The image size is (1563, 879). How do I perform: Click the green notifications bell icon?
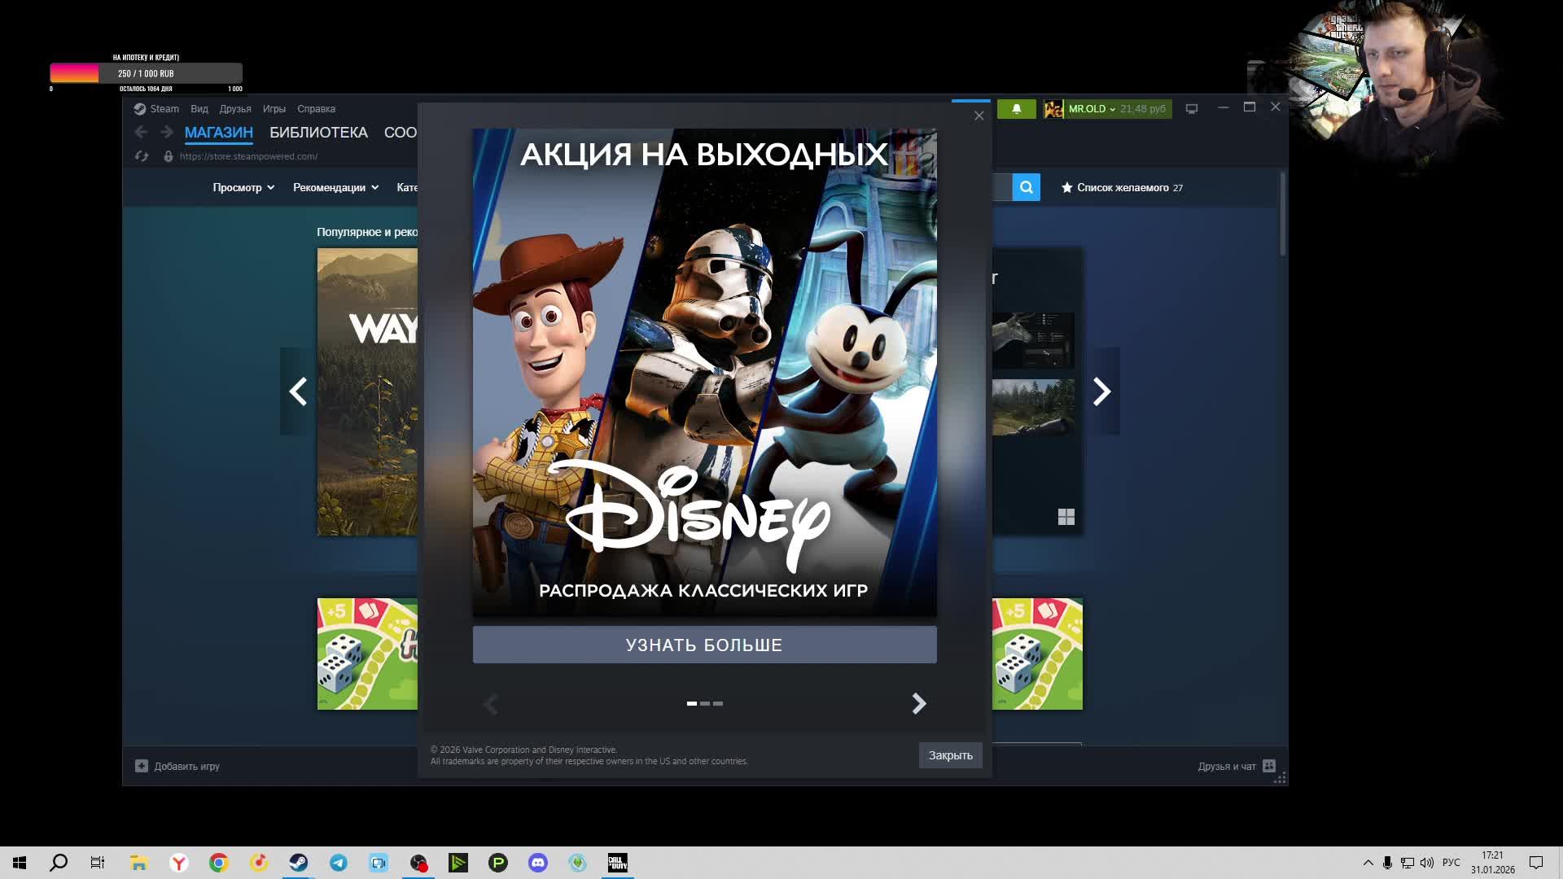pyautogui.click(x=1016, y=109)
